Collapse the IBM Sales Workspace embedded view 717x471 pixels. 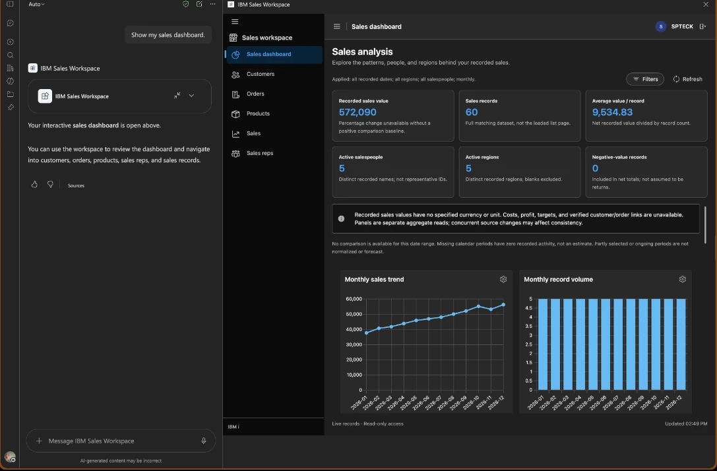177,96
